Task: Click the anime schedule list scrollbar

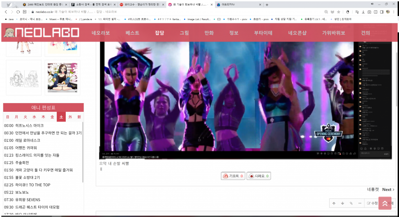Action: pyautogui.click(x=83, y=152)
